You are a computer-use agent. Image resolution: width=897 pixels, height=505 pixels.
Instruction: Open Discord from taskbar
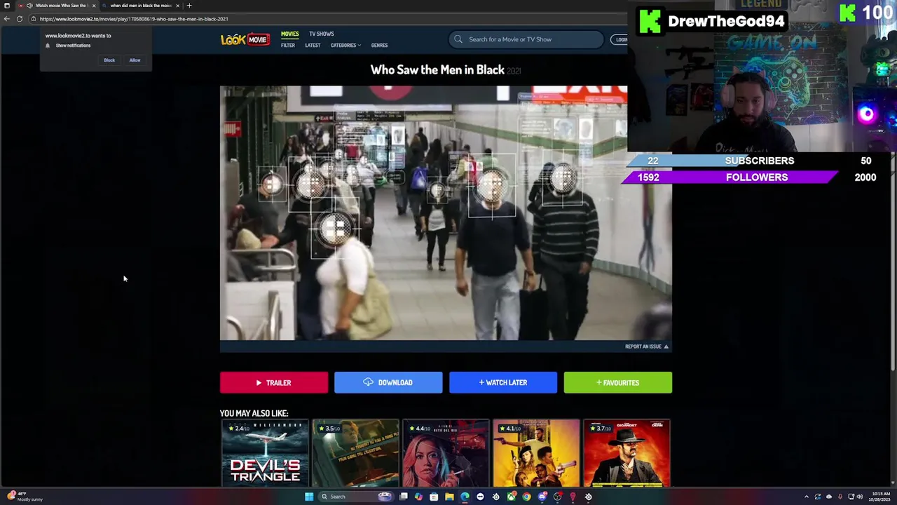coord(542,497)
